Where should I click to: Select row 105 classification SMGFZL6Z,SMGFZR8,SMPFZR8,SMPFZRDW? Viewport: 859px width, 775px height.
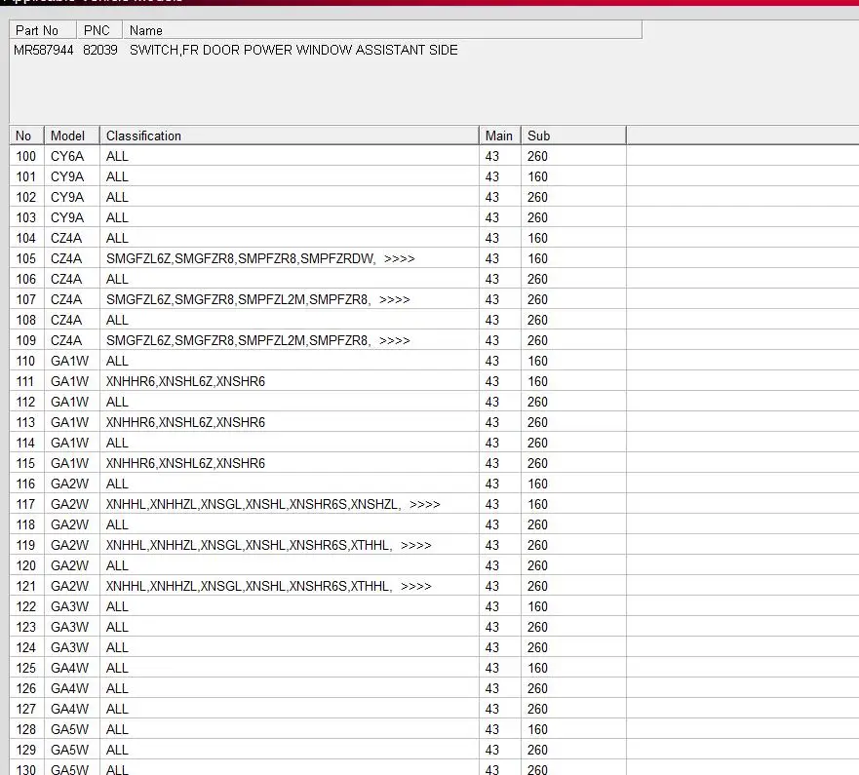[241, 258]
